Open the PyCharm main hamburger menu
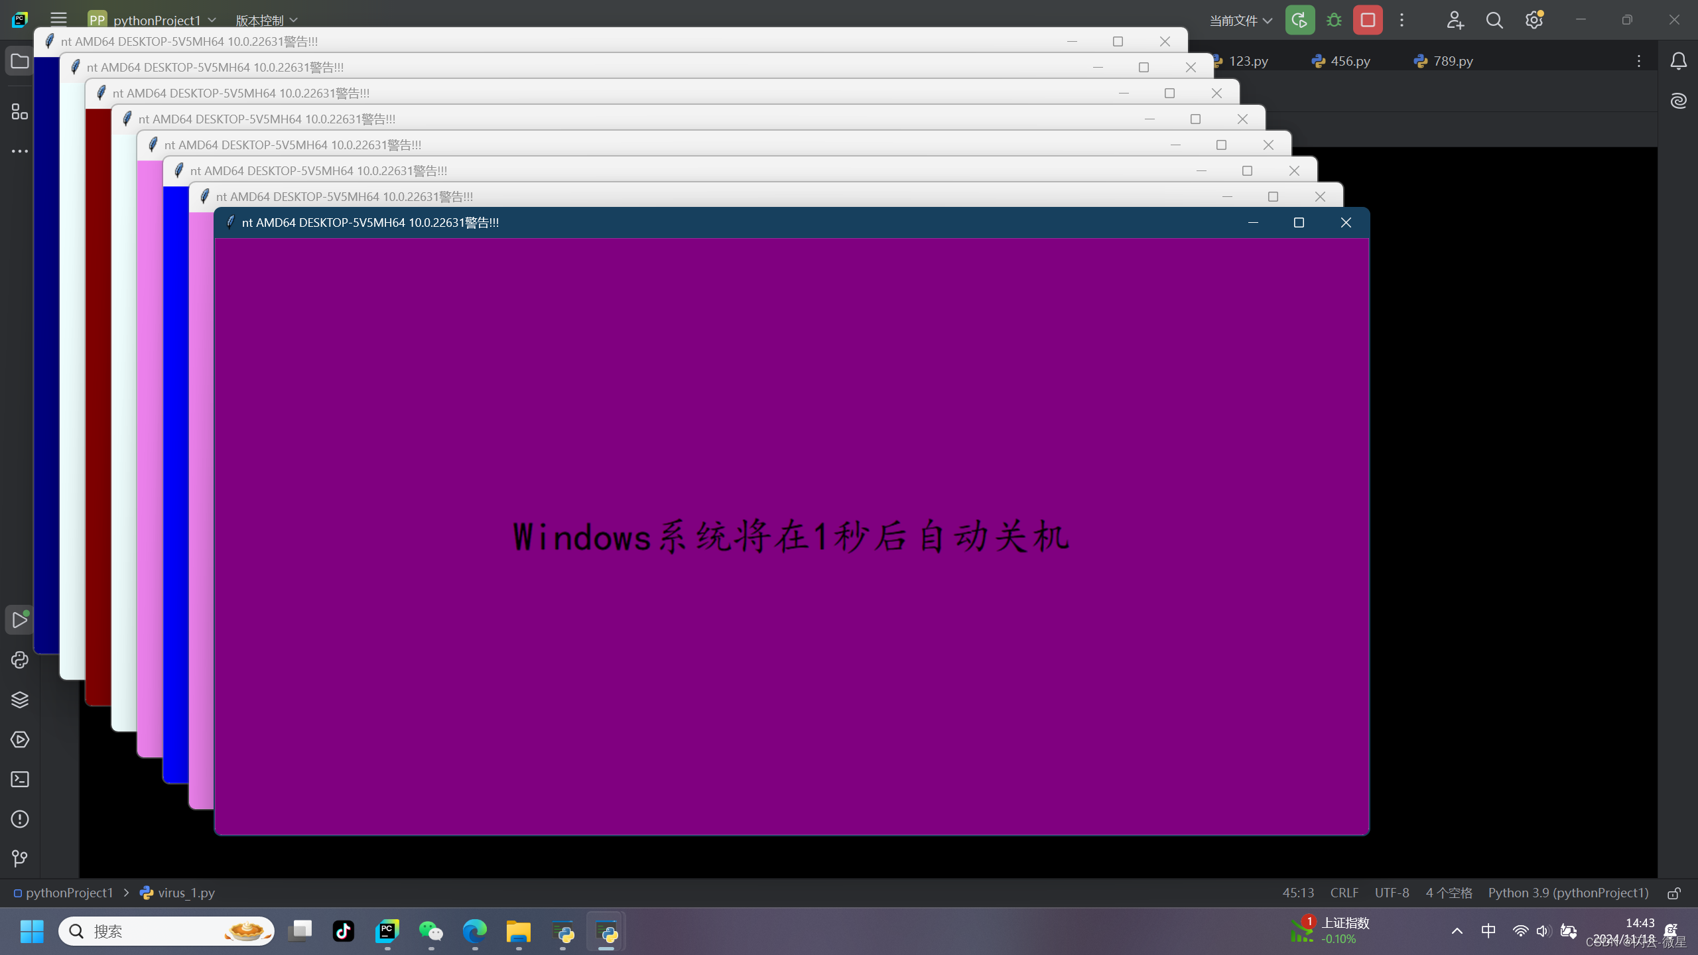This screenshot has width=1698, height=955. [x=58, y=19]
